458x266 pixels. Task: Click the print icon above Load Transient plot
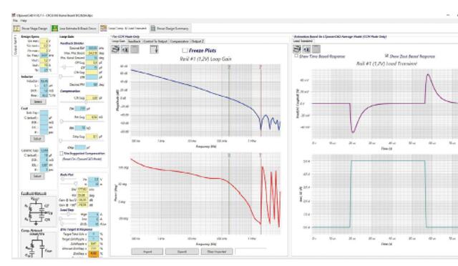coord(297,49)
